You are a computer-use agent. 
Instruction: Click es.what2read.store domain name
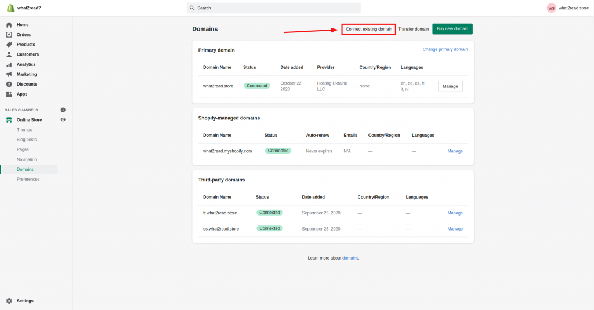(x=221, y=229)
